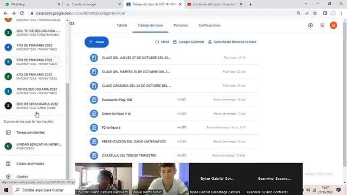Open CLASE DEL JUEVES 27 DE OCTUBRE title
The image size is (347, 195).
136,58
